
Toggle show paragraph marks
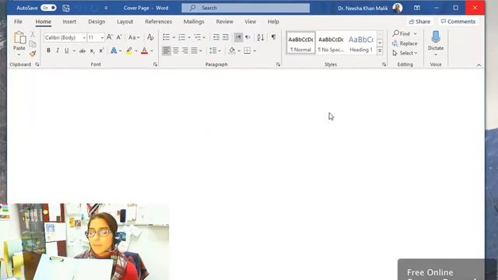click(273, 37)
